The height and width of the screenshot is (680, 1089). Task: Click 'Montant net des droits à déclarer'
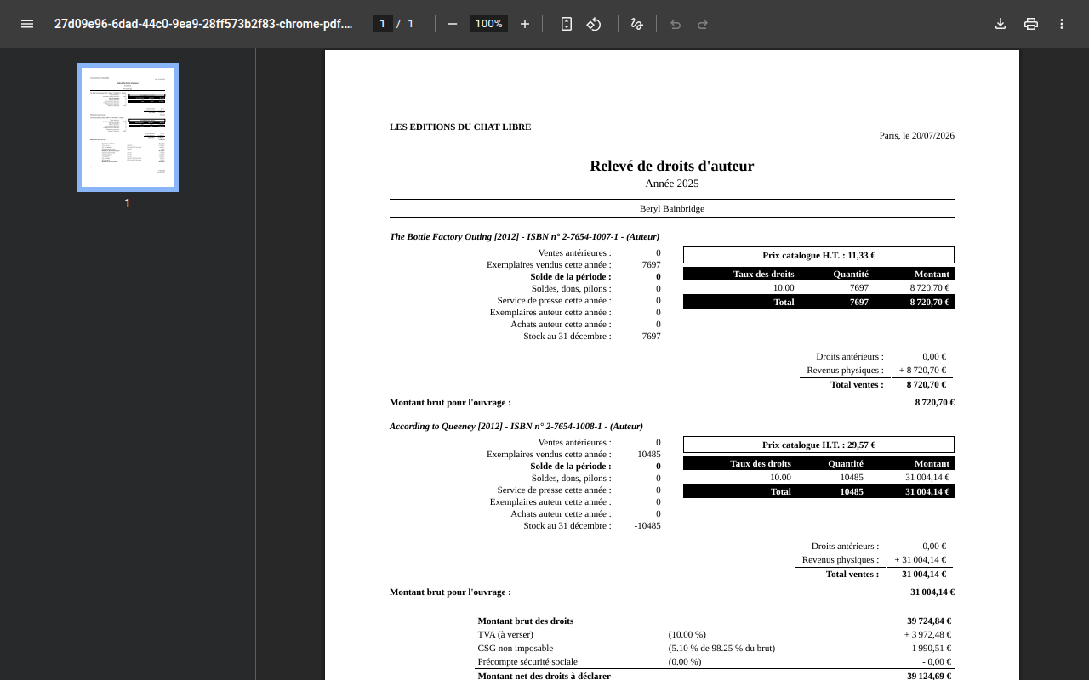(544, 676)
